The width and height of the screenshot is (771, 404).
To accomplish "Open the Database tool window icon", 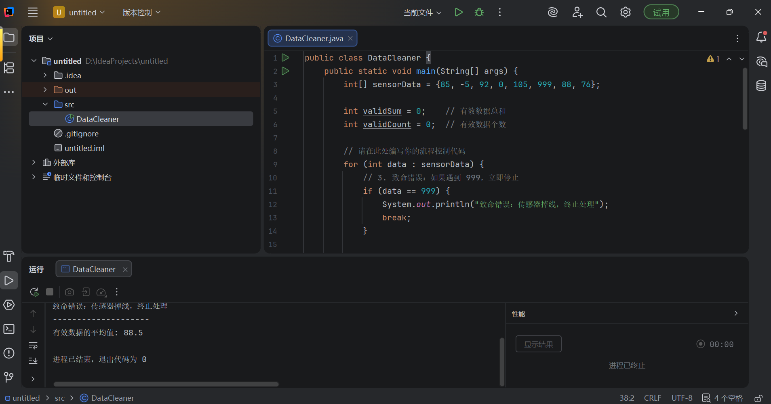I will coord(761,86).
